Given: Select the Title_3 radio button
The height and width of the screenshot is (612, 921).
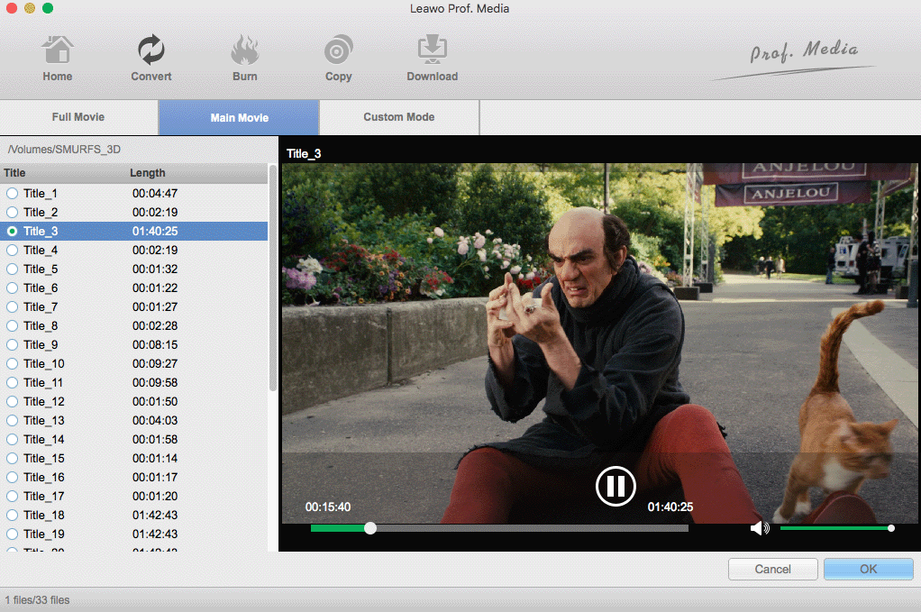Looking at the screenshot, I should point(13,231).
